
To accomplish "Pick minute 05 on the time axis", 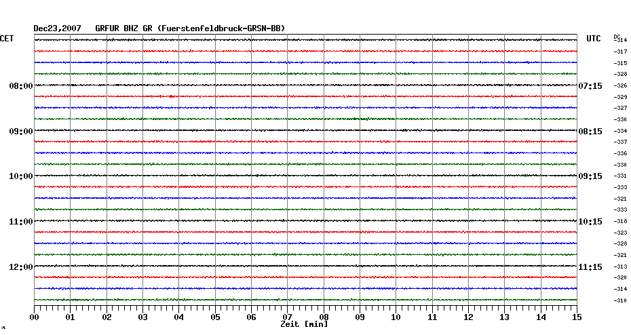I will [215, 317].
